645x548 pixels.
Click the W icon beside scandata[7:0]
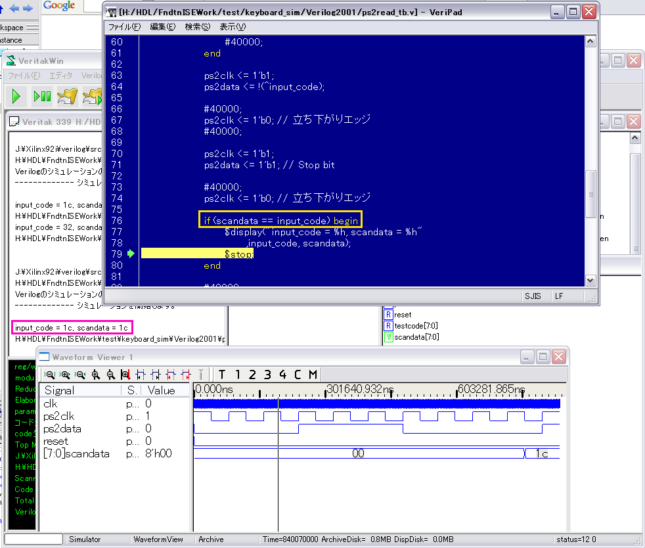coord(388,337)
